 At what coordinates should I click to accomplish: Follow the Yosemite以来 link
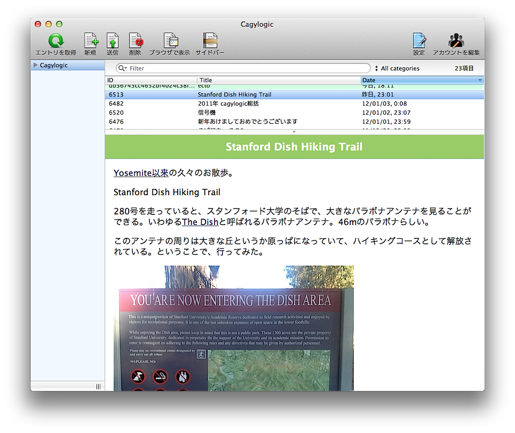click(141, 173)
